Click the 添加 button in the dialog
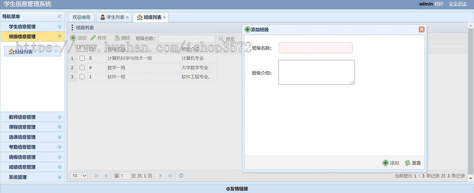Viewport: 474px width, 193px height. click(391, 163)
